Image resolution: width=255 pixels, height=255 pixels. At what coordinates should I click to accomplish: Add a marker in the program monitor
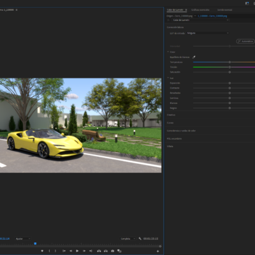tap(42, 251)
